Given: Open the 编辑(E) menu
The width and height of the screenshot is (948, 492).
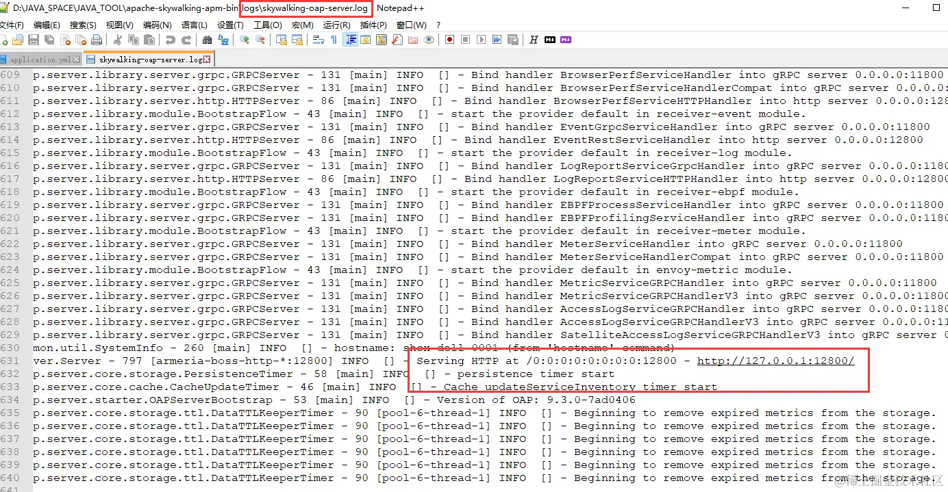Looking at the screenshot, I should (47, 25).
